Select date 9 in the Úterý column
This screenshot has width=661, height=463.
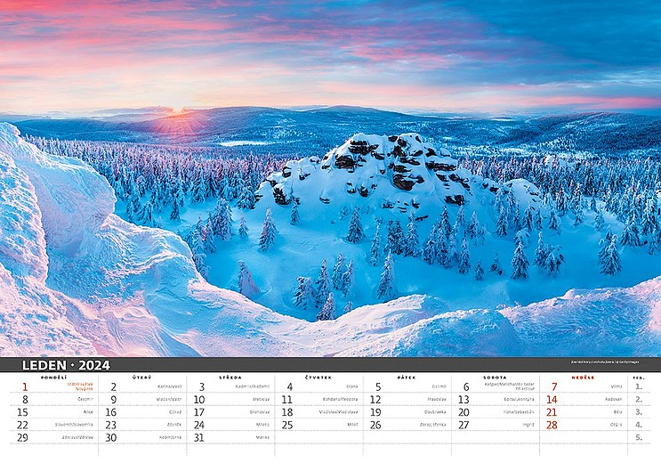(113, 400)
